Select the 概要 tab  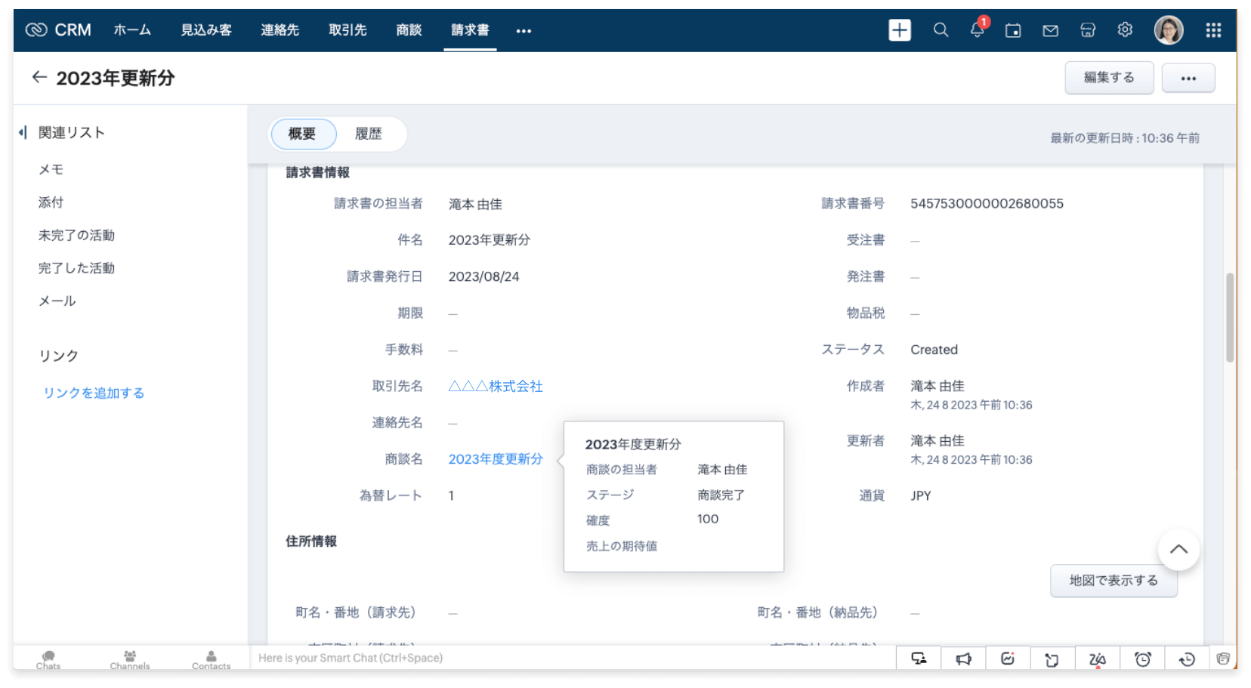click(x=302, y=134)
